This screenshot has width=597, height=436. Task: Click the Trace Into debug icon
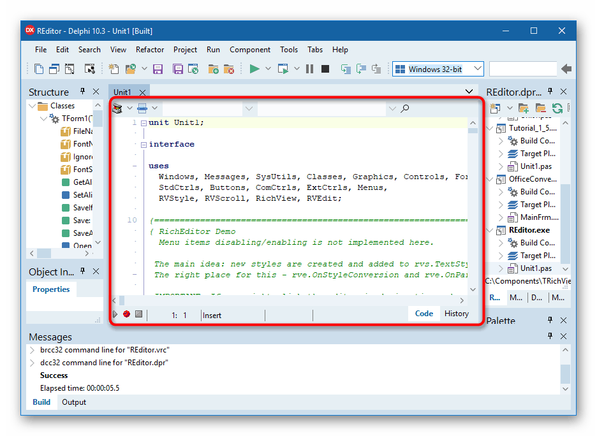(346, 69)
